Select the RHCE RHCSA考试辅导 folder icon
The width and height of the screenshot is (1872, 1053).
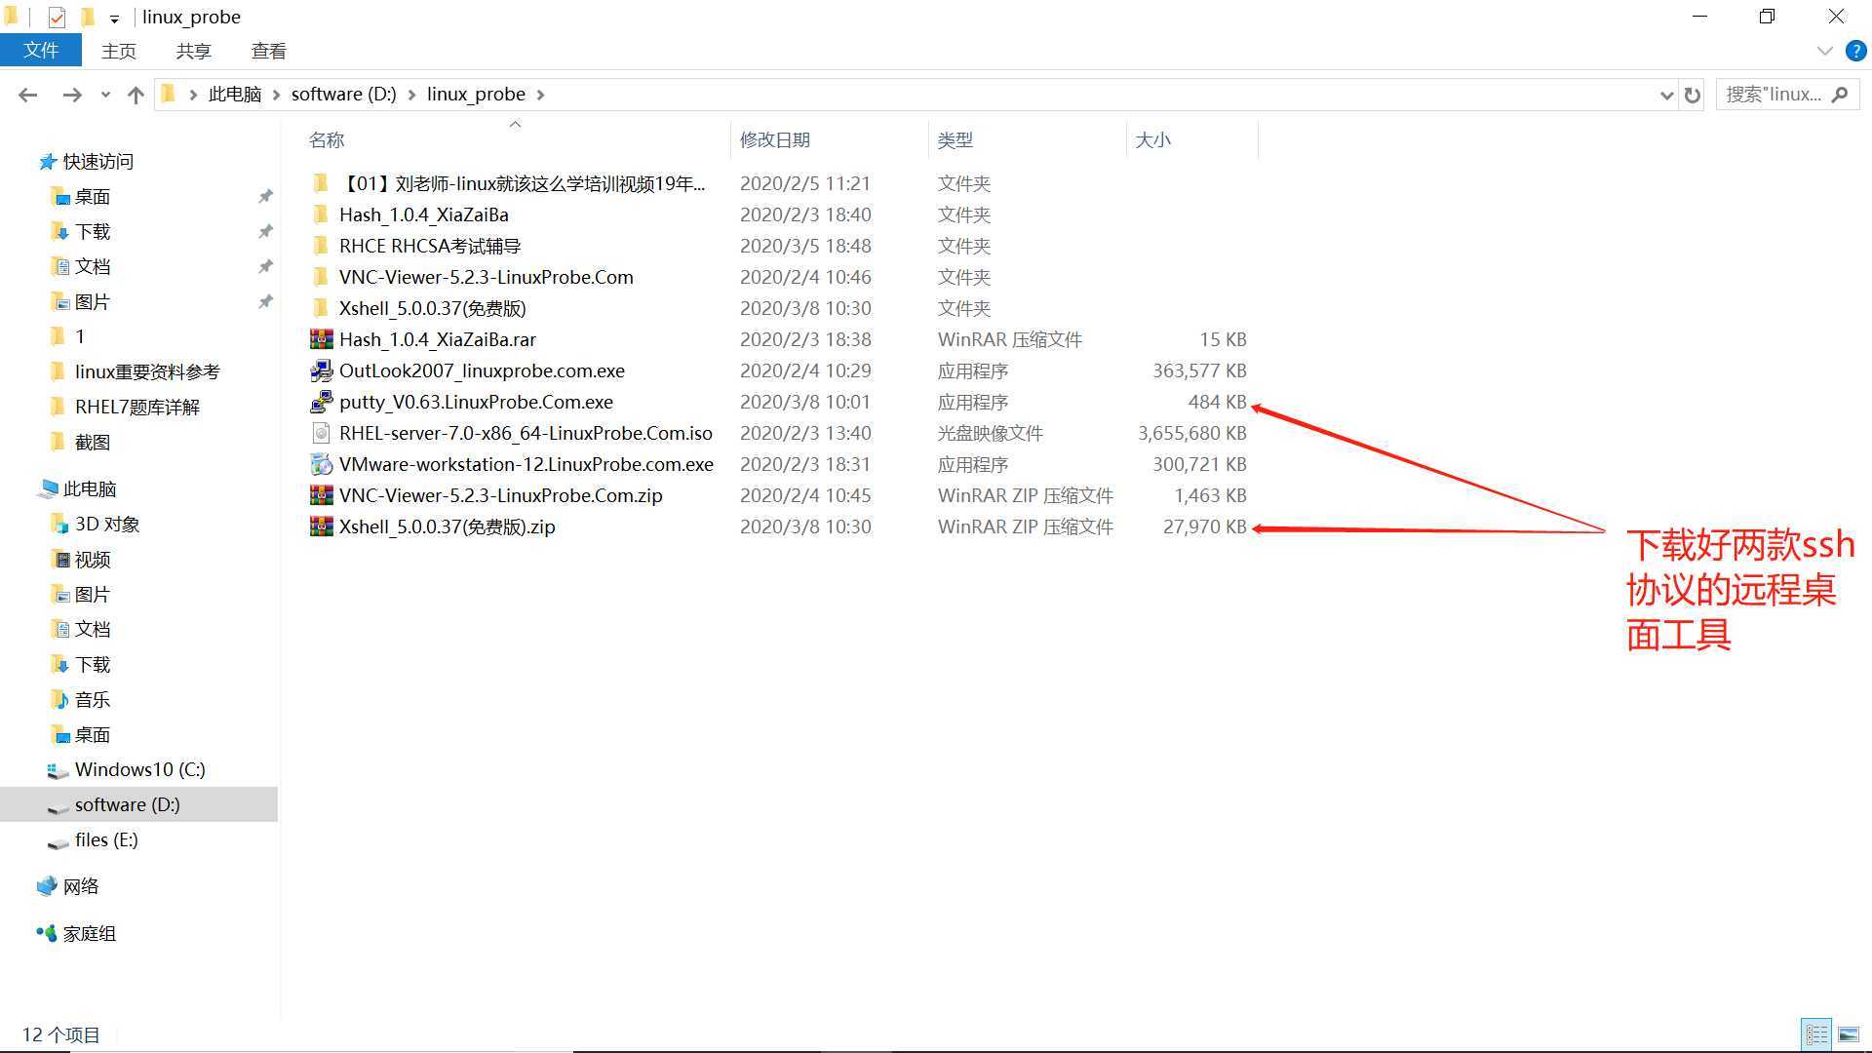pos(321,246)
